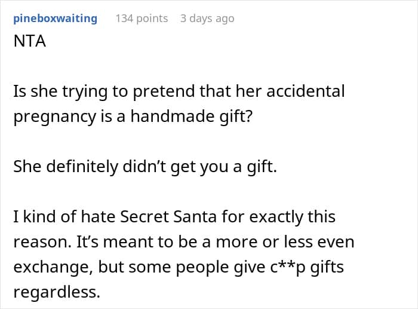418x309 pixels.
Task: Click the sentence 'She definitely didn't get you a gift.'
Action: 145,167
